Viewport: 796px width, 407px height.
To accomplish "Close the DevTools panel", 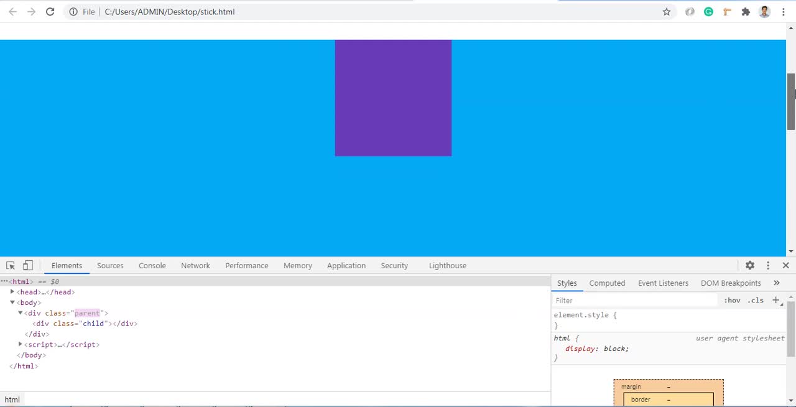I will [785, 266].
